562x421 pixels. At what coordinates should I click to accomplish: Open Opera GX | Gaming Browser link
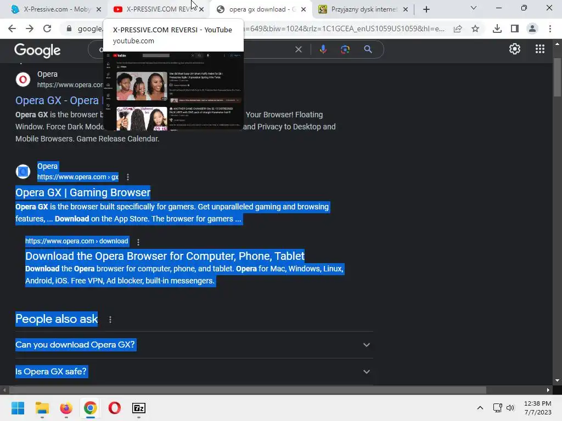(83, 192)
